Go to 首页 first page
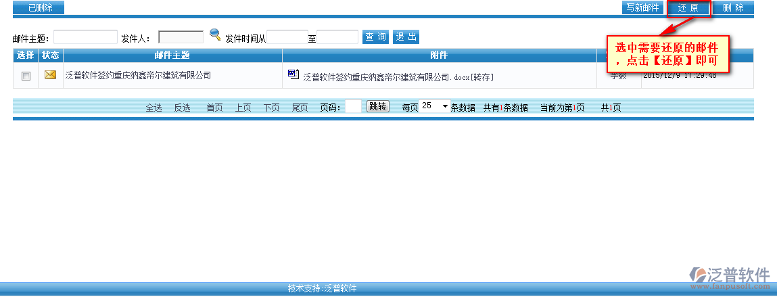This screenshot has height=297, width=777. pos(214,108)
